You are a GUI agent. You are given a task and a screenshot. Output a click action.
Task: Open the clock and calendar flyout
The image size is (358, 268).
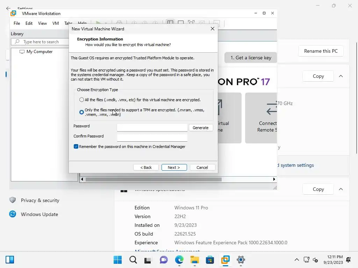pos(333,260)
